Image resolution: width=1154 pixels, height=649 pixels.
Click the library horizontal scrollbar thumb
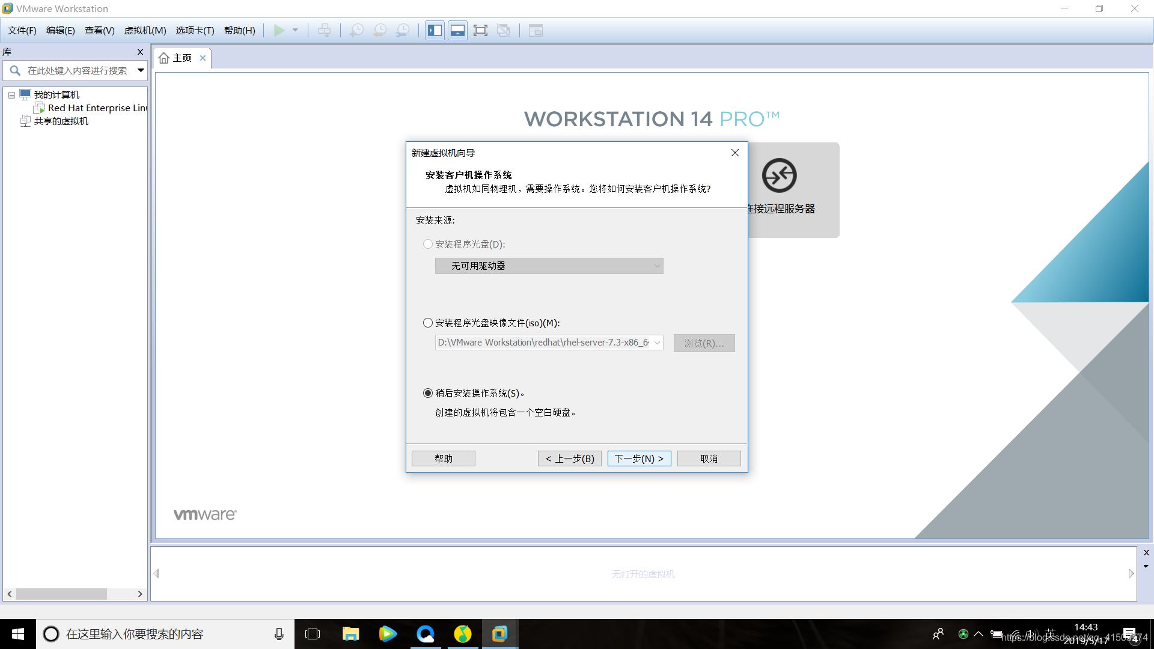point(61,594)
